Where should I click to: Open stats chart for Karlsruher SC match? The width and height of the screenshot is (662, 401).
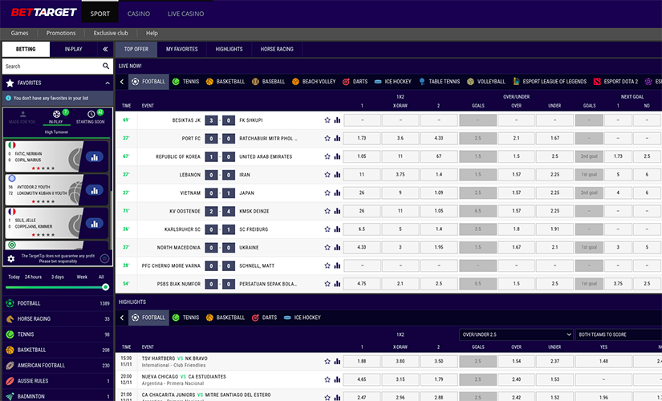tap(337, 229)
